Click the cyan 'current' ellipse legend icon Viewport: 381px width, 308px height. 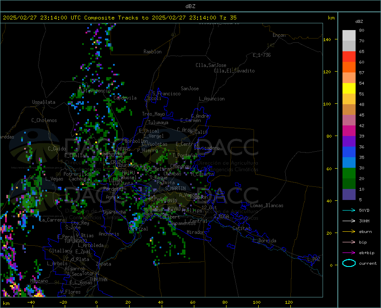click(349, 263)
